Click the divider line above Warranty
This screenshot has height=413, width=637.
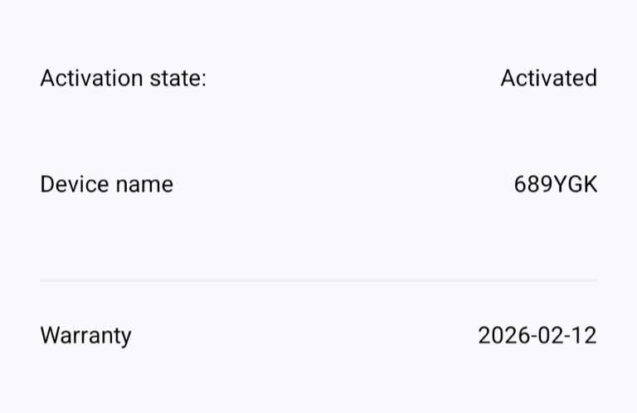pos(318,280)
